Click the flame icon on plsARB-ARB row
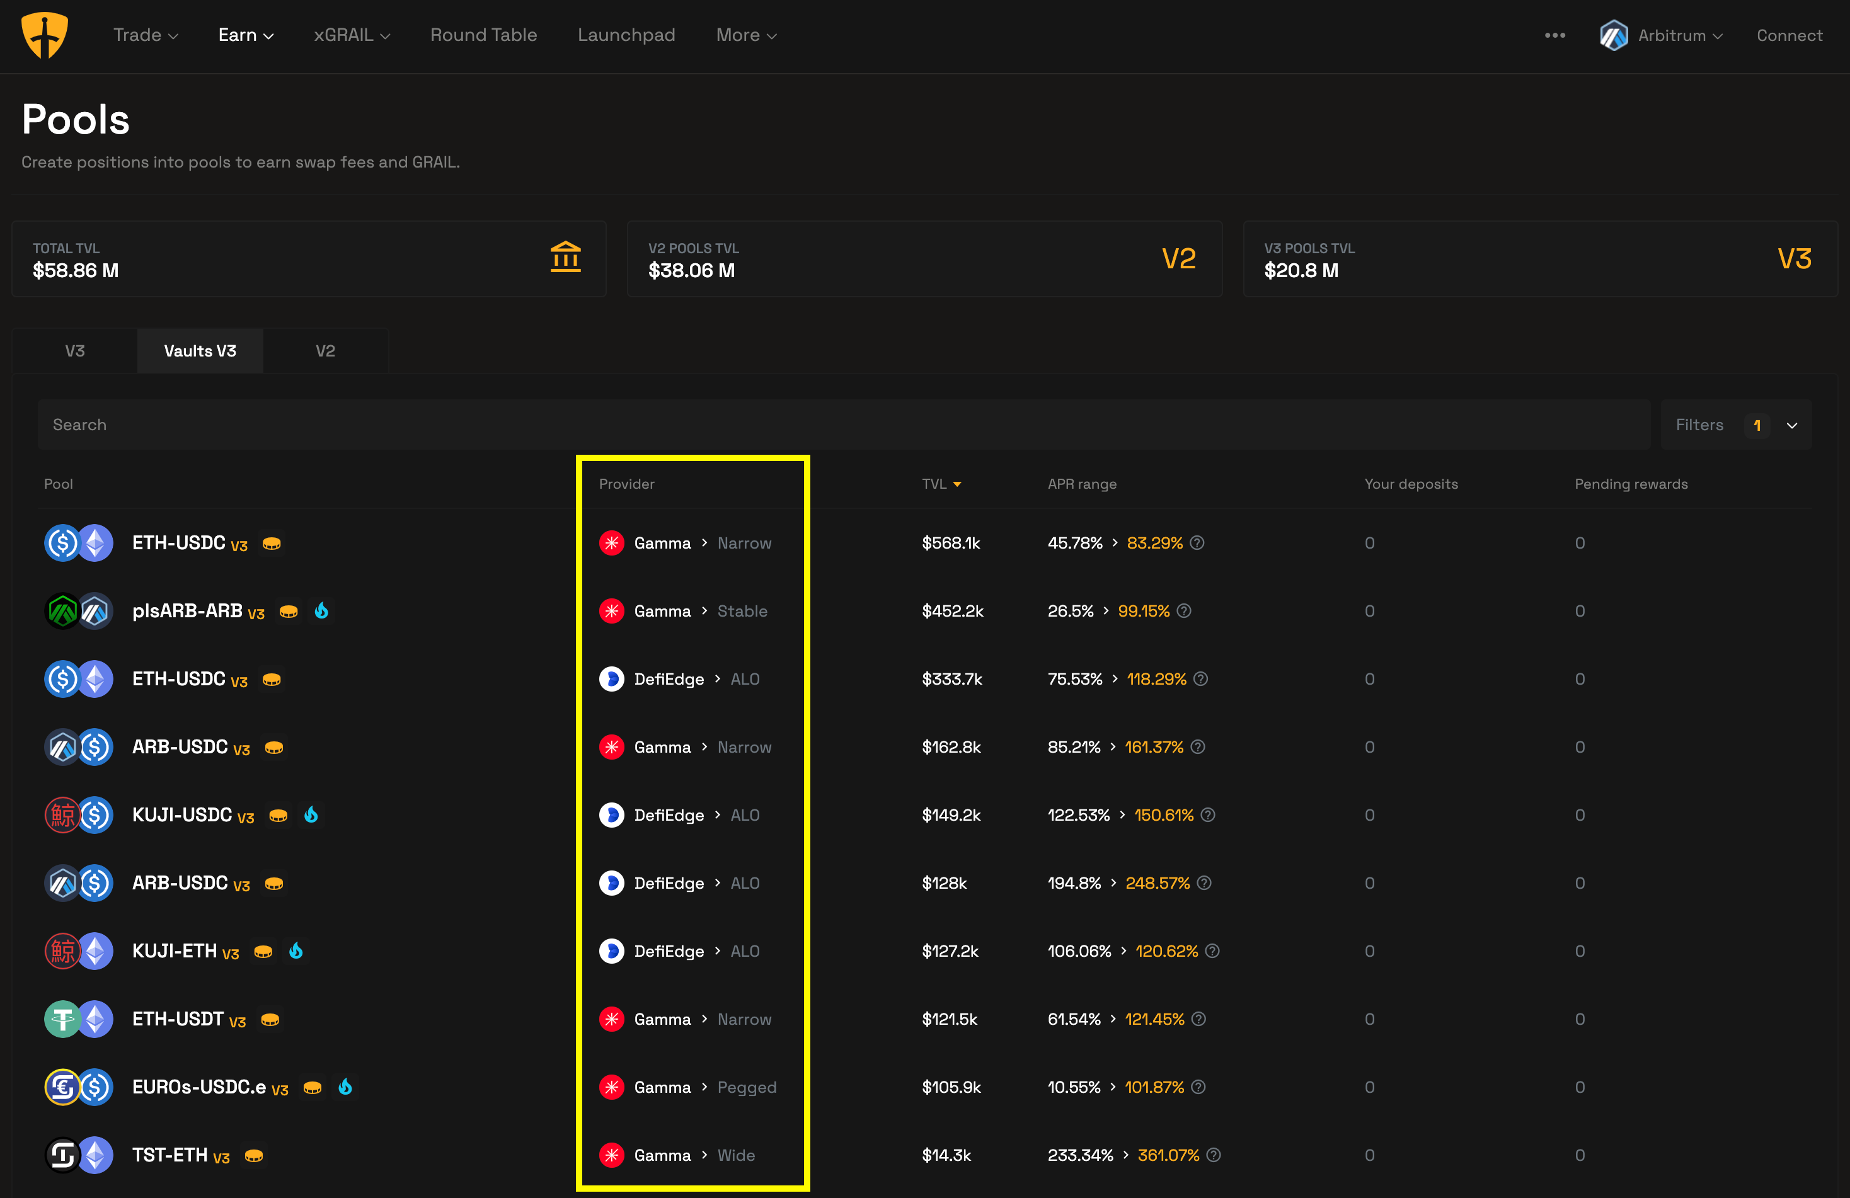This screenshot has height=1198, width=1850. [321, 611]
